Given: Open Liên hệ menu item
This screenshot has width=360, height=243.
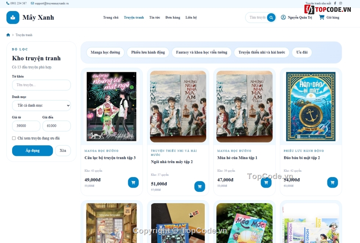Looking at the screenshot, I should [x=191, y=17].
